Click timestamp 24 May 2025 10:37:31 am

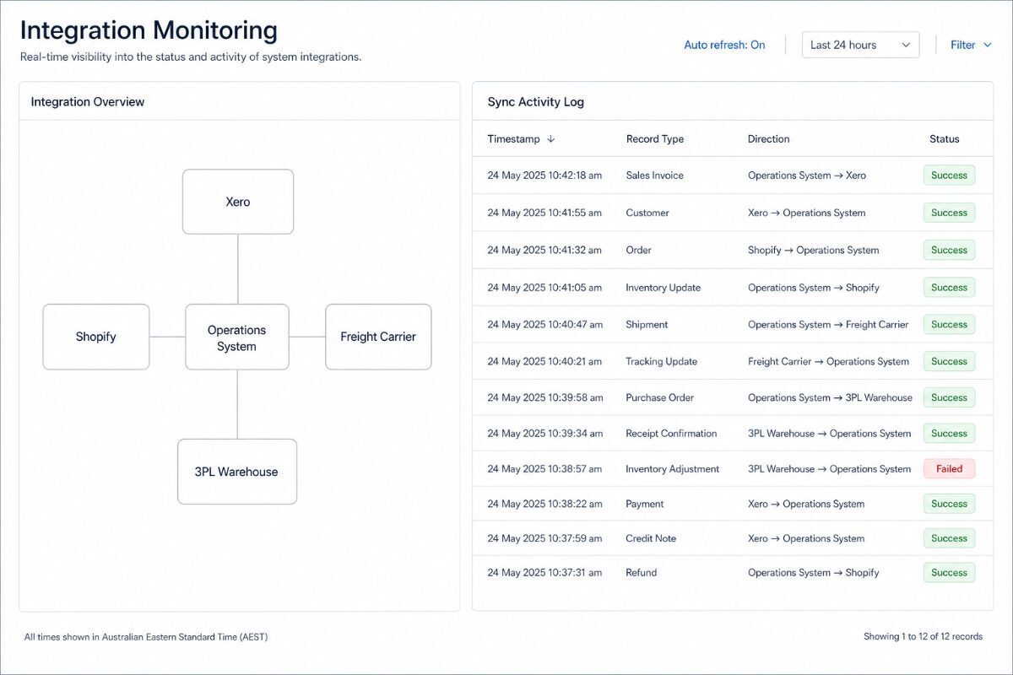(544, 572)
